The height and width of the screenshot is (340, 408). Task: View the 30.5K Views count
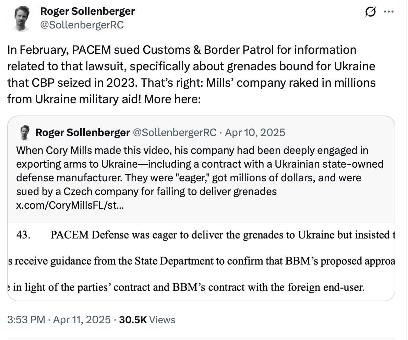point(147,320)
